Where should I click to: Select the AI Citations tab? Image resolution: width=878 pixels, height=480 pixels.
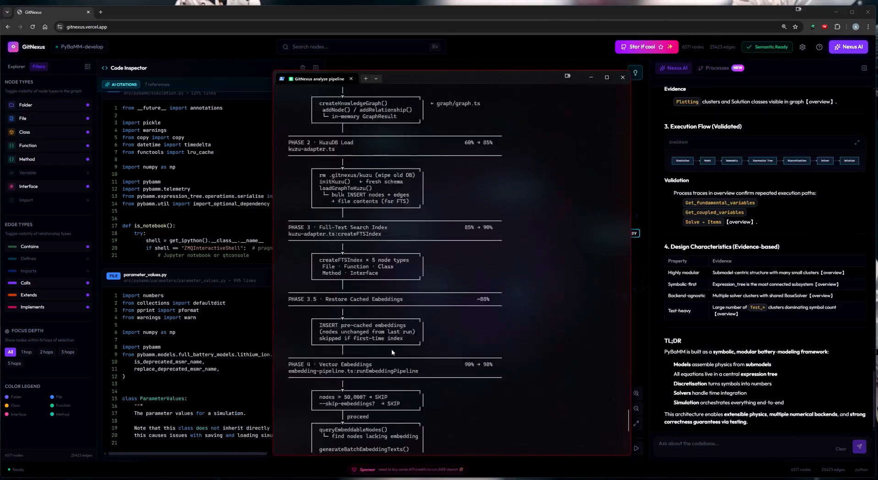click(121, 84)
